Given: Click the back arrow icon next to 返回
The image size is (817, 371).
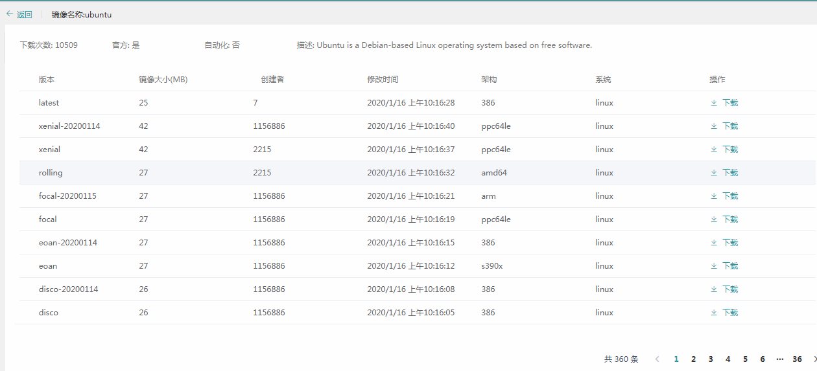Looking at the screenshot, I should click(10, 14).
